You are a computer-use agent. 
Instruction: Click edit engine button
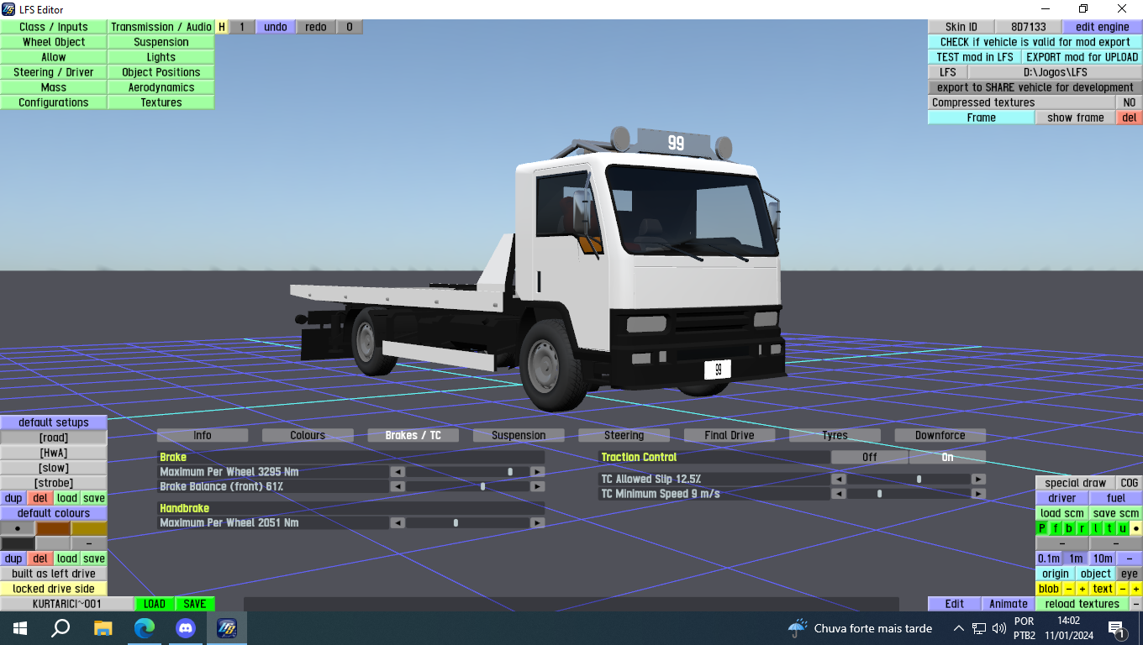[1103, 27]
